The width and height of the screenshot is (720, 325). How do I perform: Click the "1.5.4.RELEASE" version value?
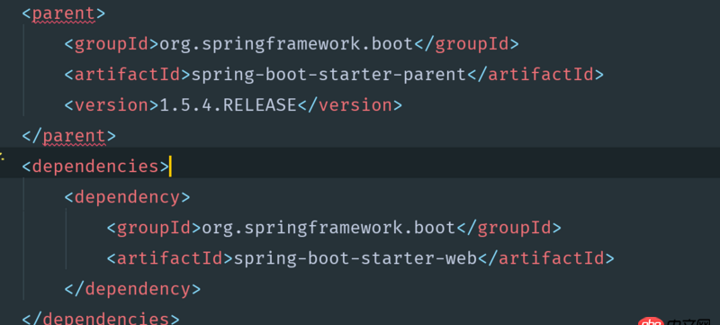pos(229,105)
